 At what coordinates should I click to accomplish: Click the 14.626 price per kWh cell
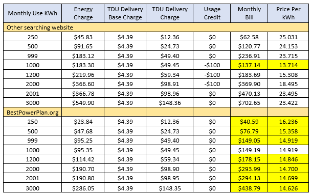(x=288, y=188)
